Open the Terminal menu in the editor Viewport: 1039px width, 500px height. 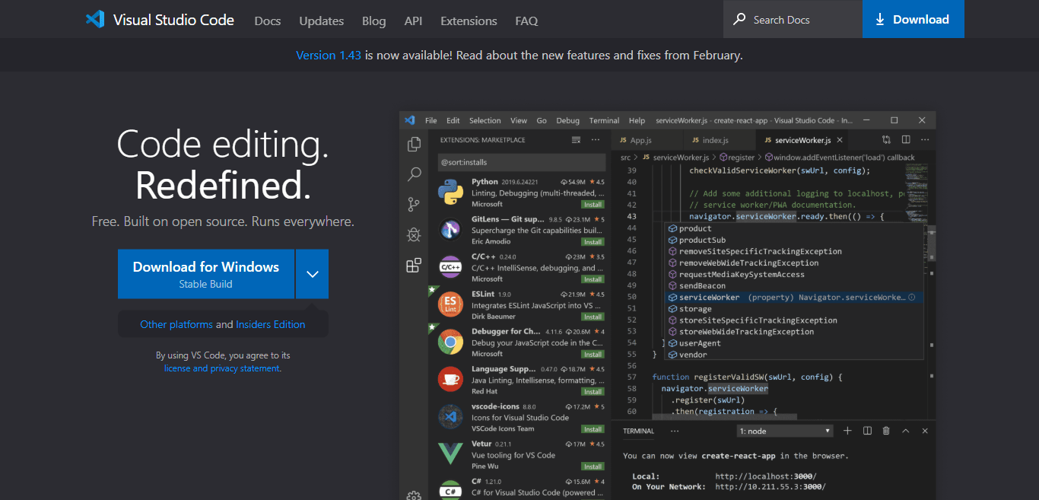coord(603,120)
